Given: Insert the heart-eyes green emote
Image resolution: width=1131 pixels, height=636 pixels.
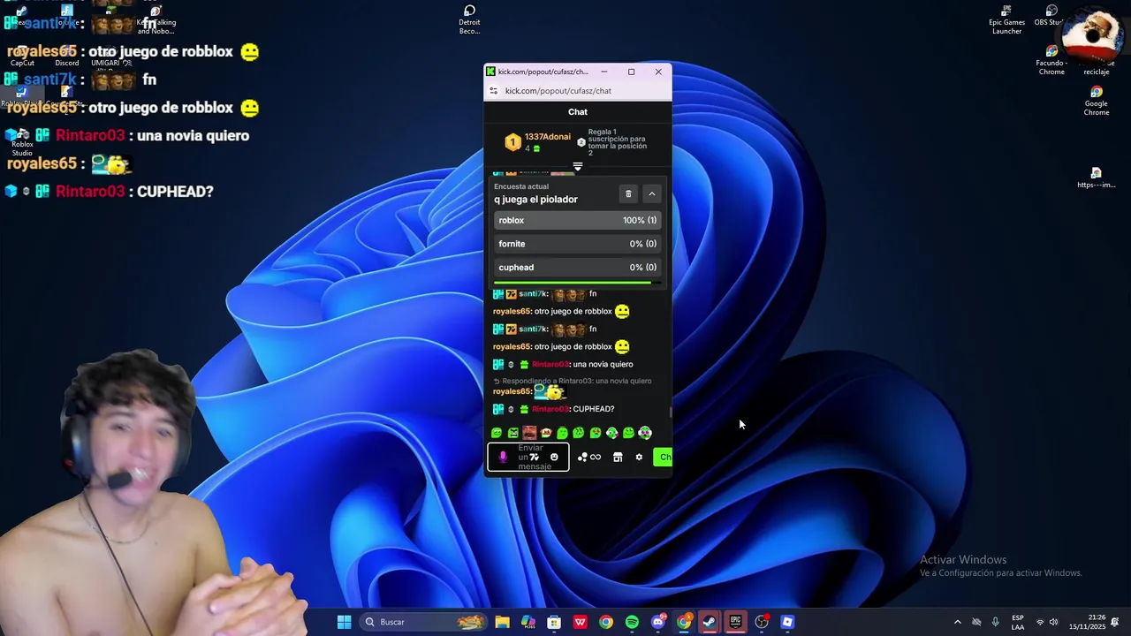Looking at the screenshot, I should pyautogui.click(x=596, y=433).
